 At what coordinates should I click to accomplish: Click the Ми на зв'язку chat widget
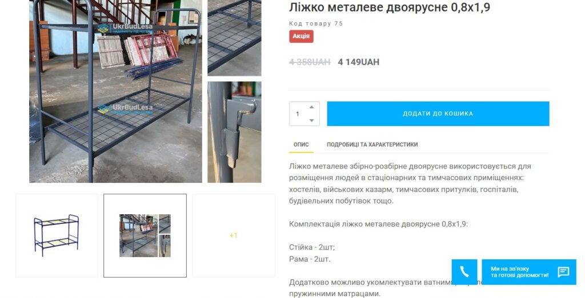(529, 272)
